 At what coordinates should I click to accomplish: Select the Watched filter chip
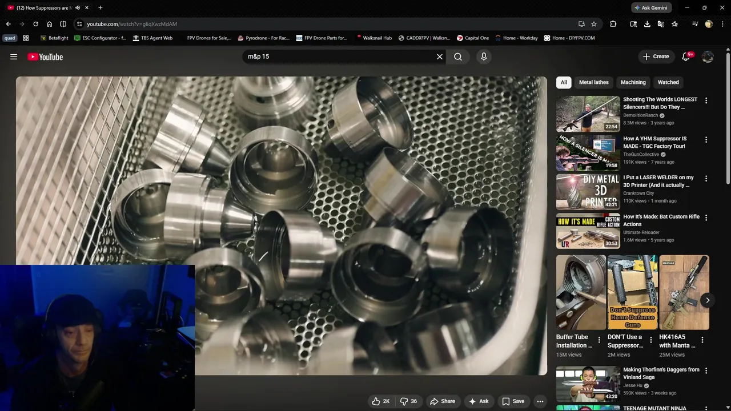tap(668, 82)
